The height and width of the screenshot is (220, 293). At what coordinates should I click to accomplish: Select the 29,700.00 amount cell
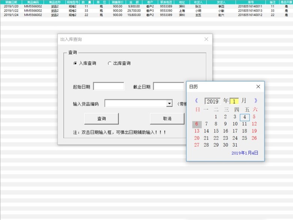[x=134, y=11]
